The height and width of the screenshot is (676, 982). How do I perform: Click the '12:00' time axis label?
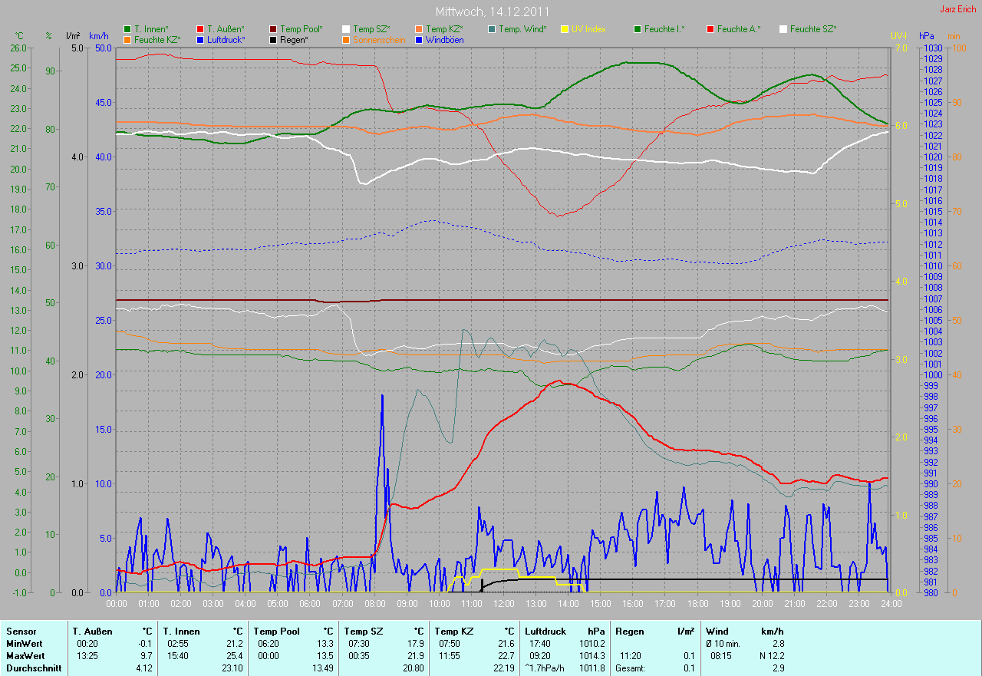(x=503, y=604)
